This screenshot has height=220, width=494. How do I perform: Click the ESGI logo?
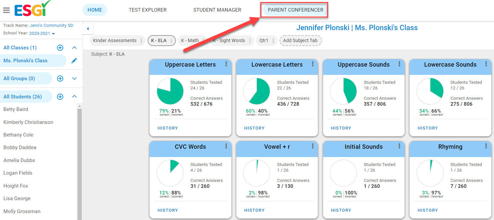click(x=32, y=9)
